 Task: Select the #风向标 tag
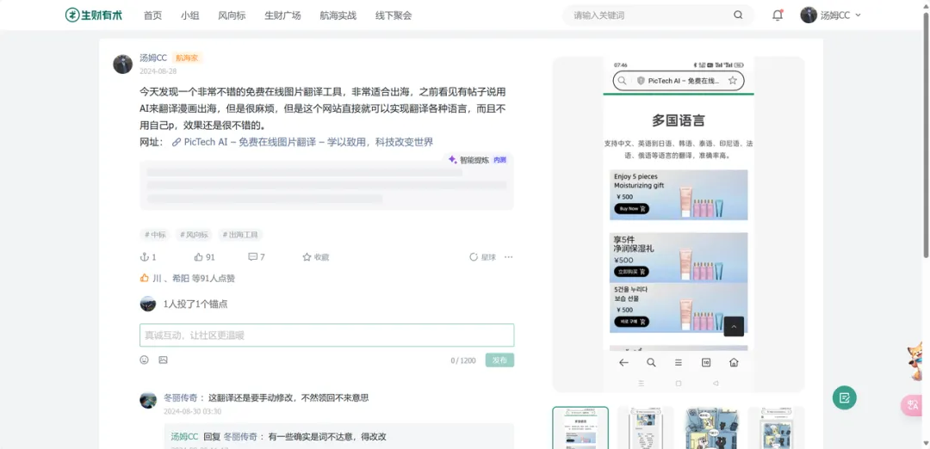point(194,235)
